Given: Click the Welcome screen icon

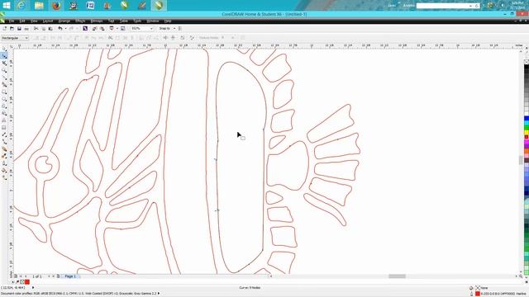Looking at the screenshot, I should tap(123, 29).
